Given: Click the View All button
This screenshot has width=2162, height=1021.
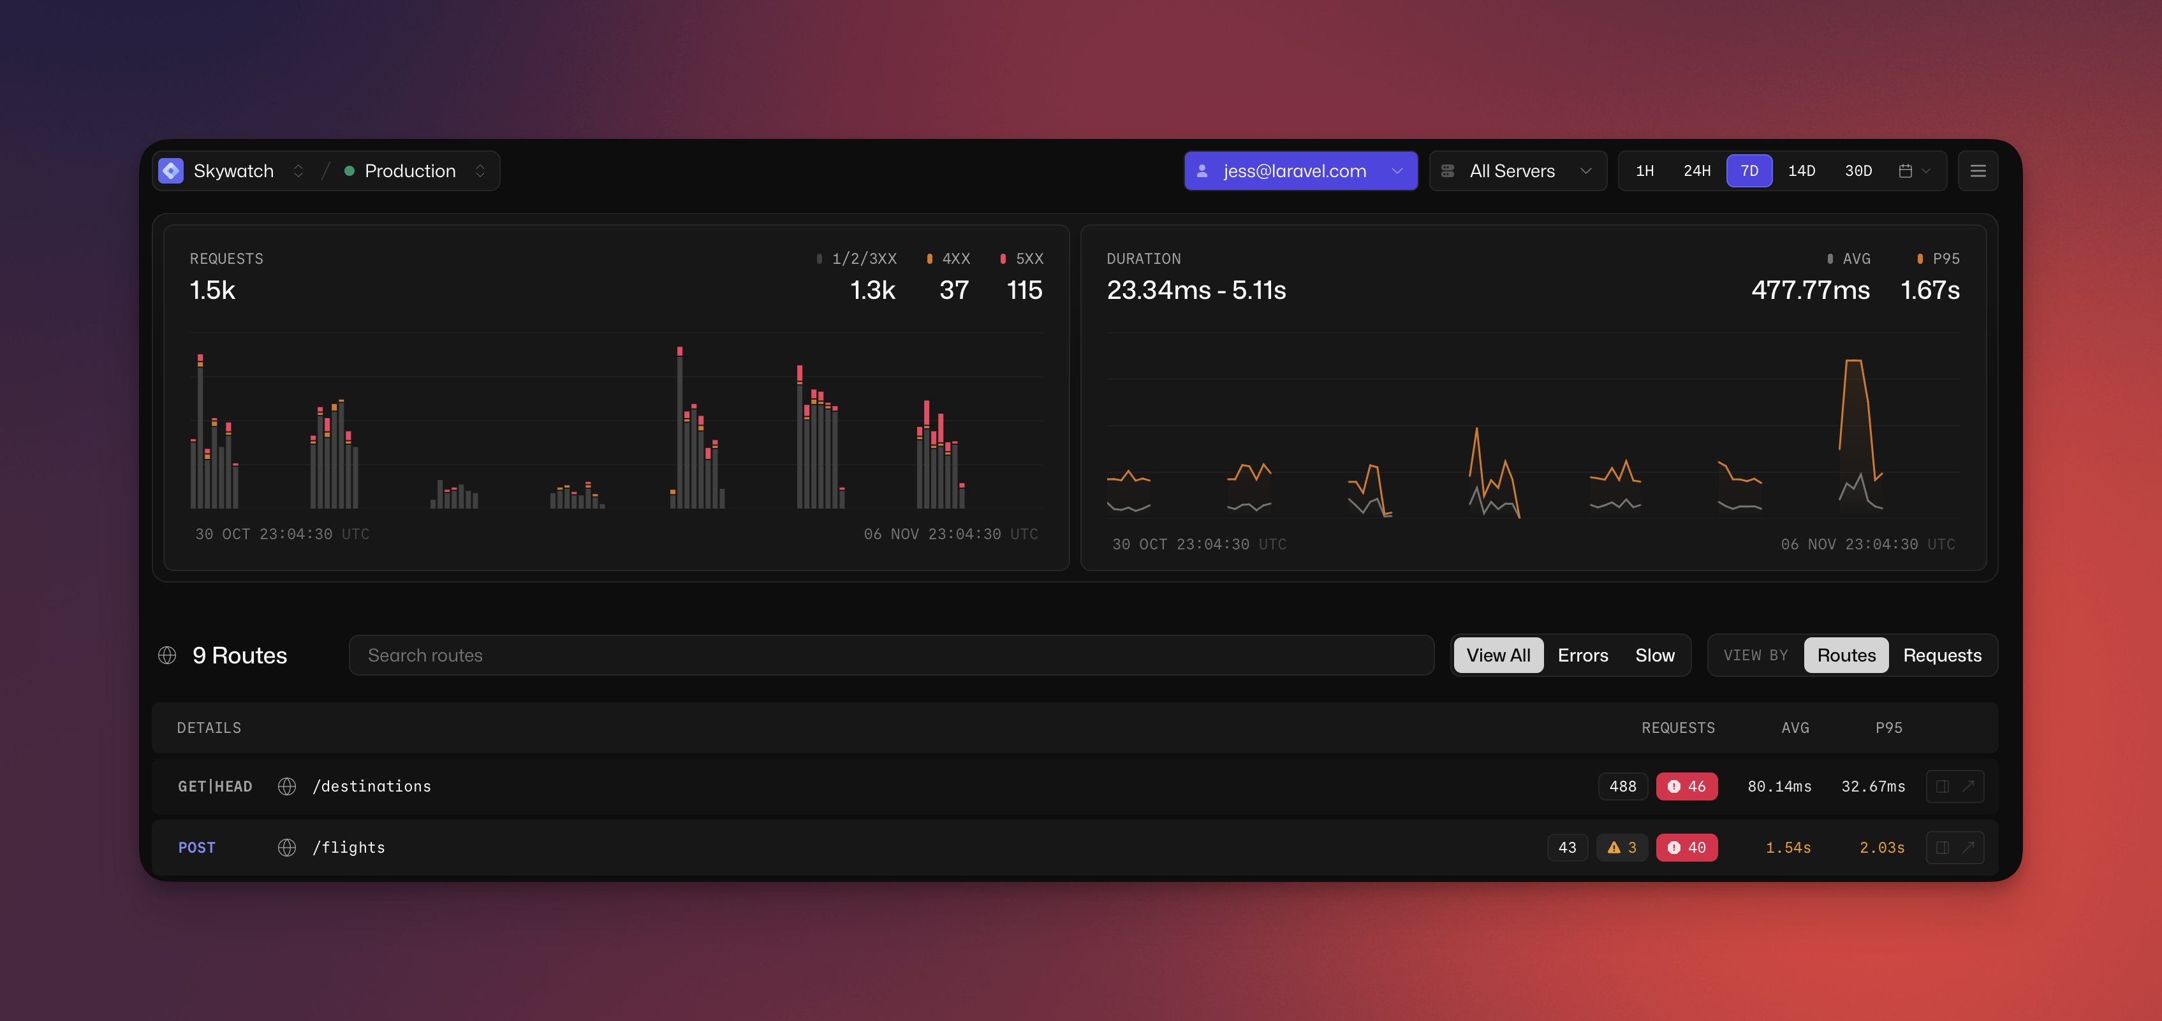Looking at the screenshot, I should [1498, 655].
